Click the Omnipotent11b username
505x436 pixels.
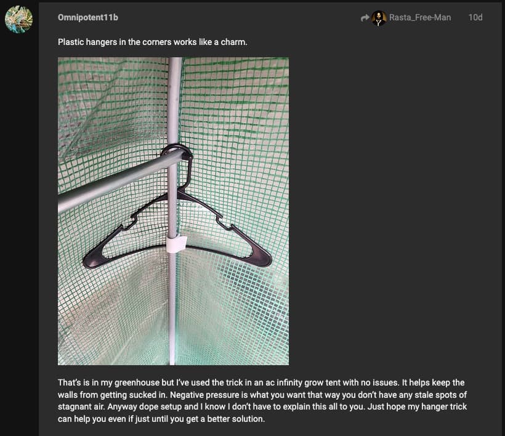coord(88,17)
